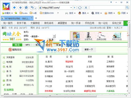Expand the address bar URL dropdown arrow

point(71,8)
